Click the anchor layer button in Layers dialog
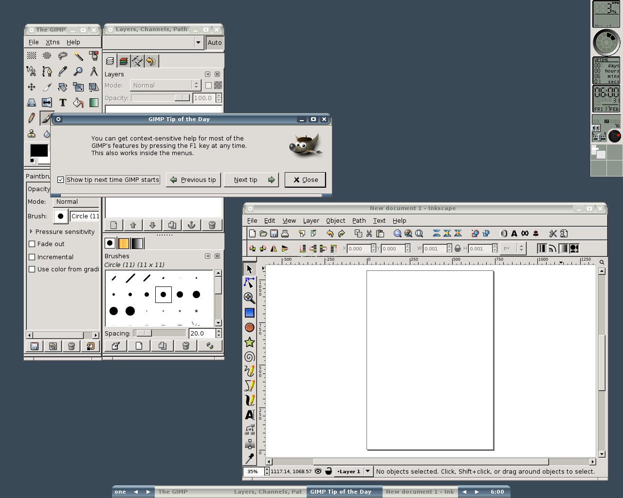This screenshot has height=498, width=623. (192, 225)
